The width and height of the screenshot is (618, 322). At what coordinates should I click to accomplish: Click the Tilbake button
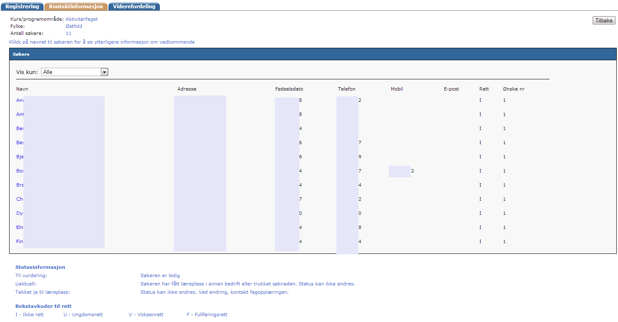click(604, 20)
